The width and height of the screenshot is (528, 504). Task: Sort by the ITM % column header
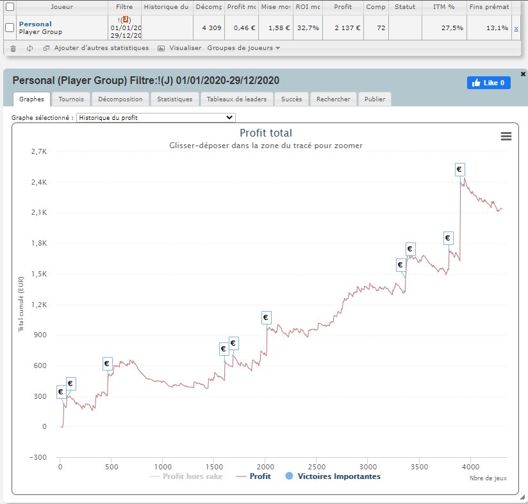point(444,7)
